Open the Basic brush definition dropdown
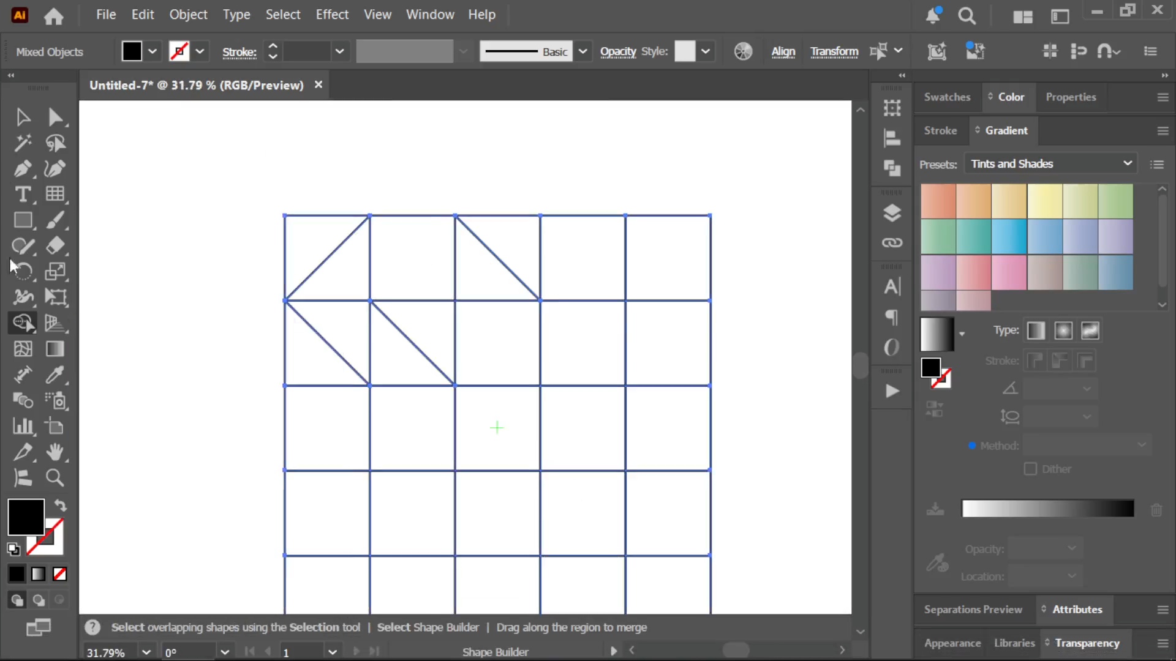The image size is (1176, 661). 582,51
